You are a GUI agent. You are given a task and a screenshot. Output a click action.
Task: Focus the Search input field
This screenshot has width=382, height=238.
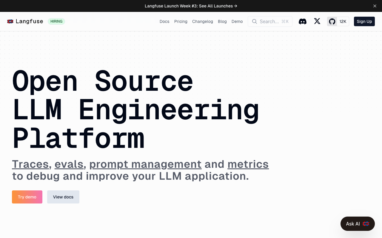[270, 21]
